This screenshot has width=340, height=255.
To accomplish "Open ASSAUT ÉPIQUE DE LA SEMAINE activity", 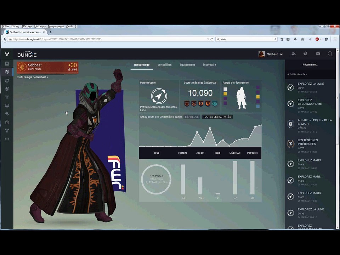I will [x=310, y=126].
